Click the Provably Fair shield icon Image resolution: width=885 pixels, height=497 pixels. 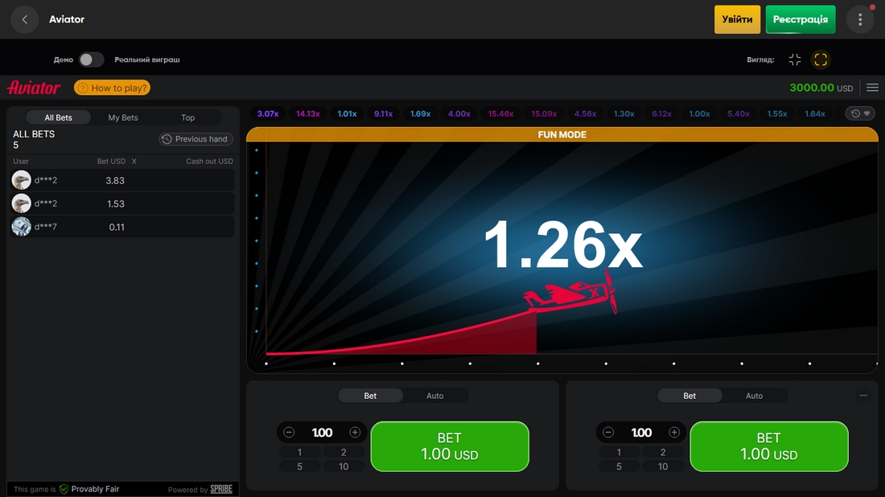click(64, 489)
